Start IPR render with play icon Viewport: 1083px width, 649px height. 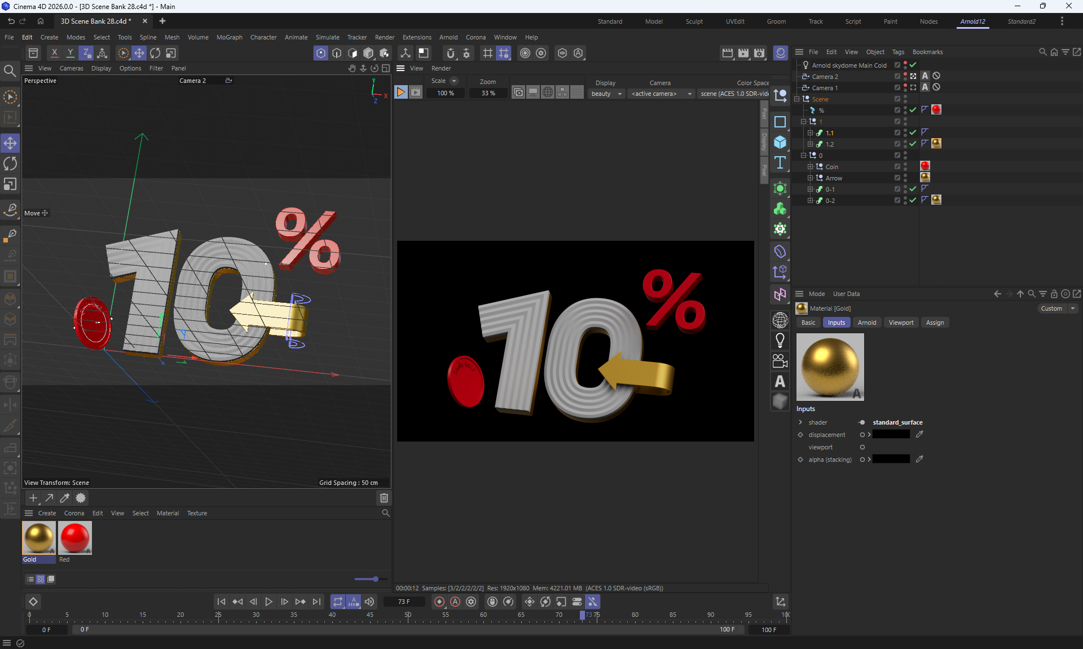click(400, 92)
